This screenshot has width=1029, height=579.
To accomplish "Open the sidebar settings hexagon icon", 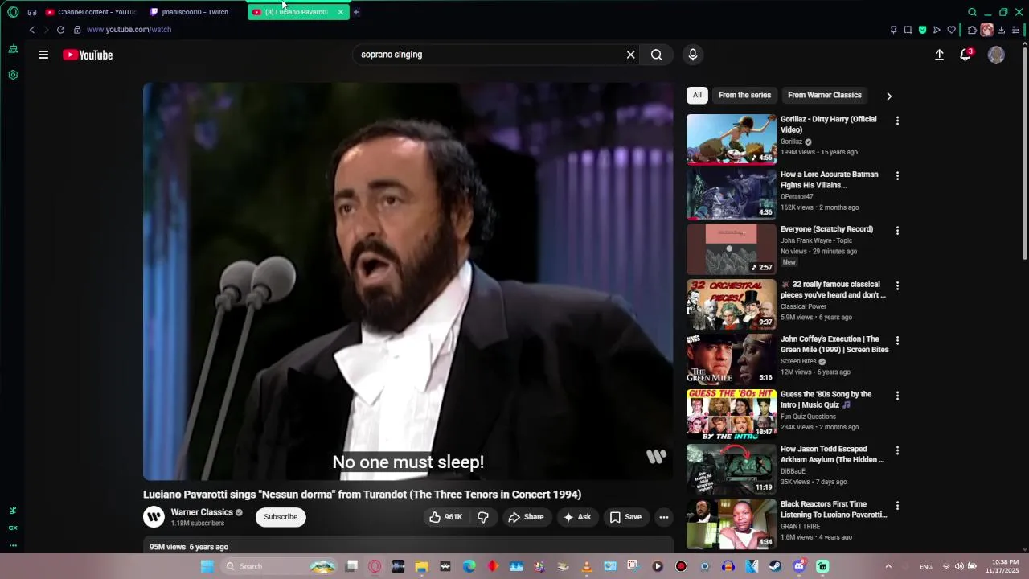I will (x=13, y=75).
